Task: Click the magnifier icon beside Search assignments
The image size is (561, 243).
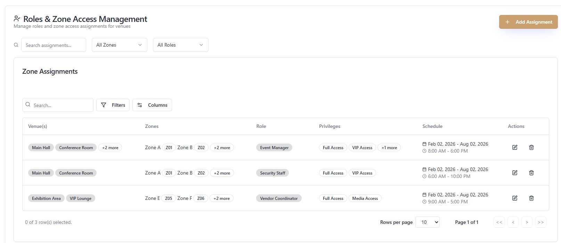Action: coord(16,45)
